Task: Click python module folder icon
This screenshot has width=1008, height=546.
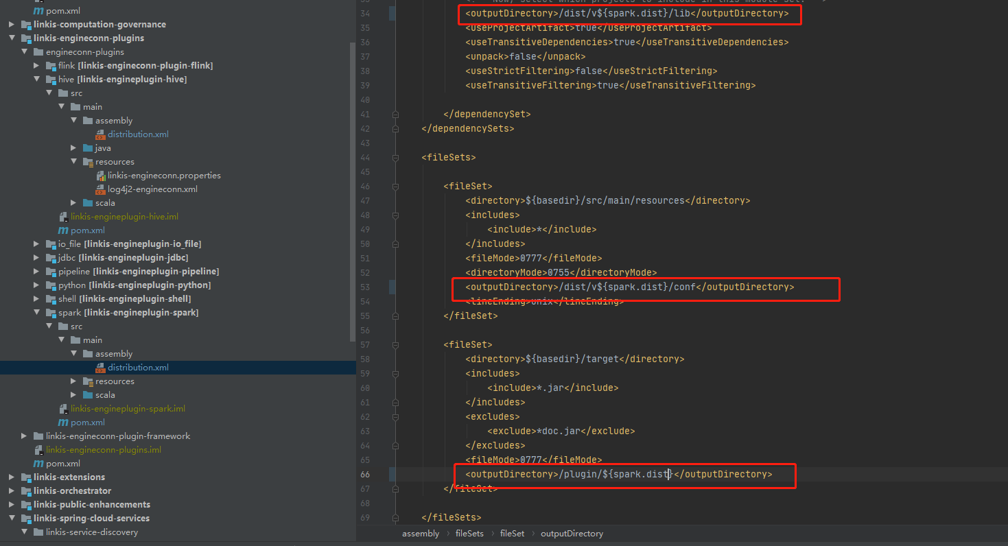Action: [x=51, y=285]
